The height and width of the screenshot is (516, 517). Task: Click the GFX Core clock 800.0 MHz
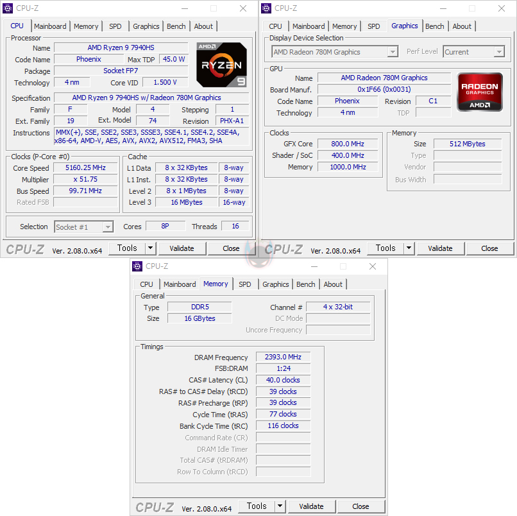tap(348, 144)
